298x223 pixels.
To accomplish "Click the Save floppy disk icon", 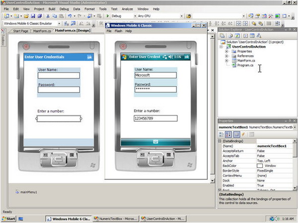I will [x=33, y=16].
